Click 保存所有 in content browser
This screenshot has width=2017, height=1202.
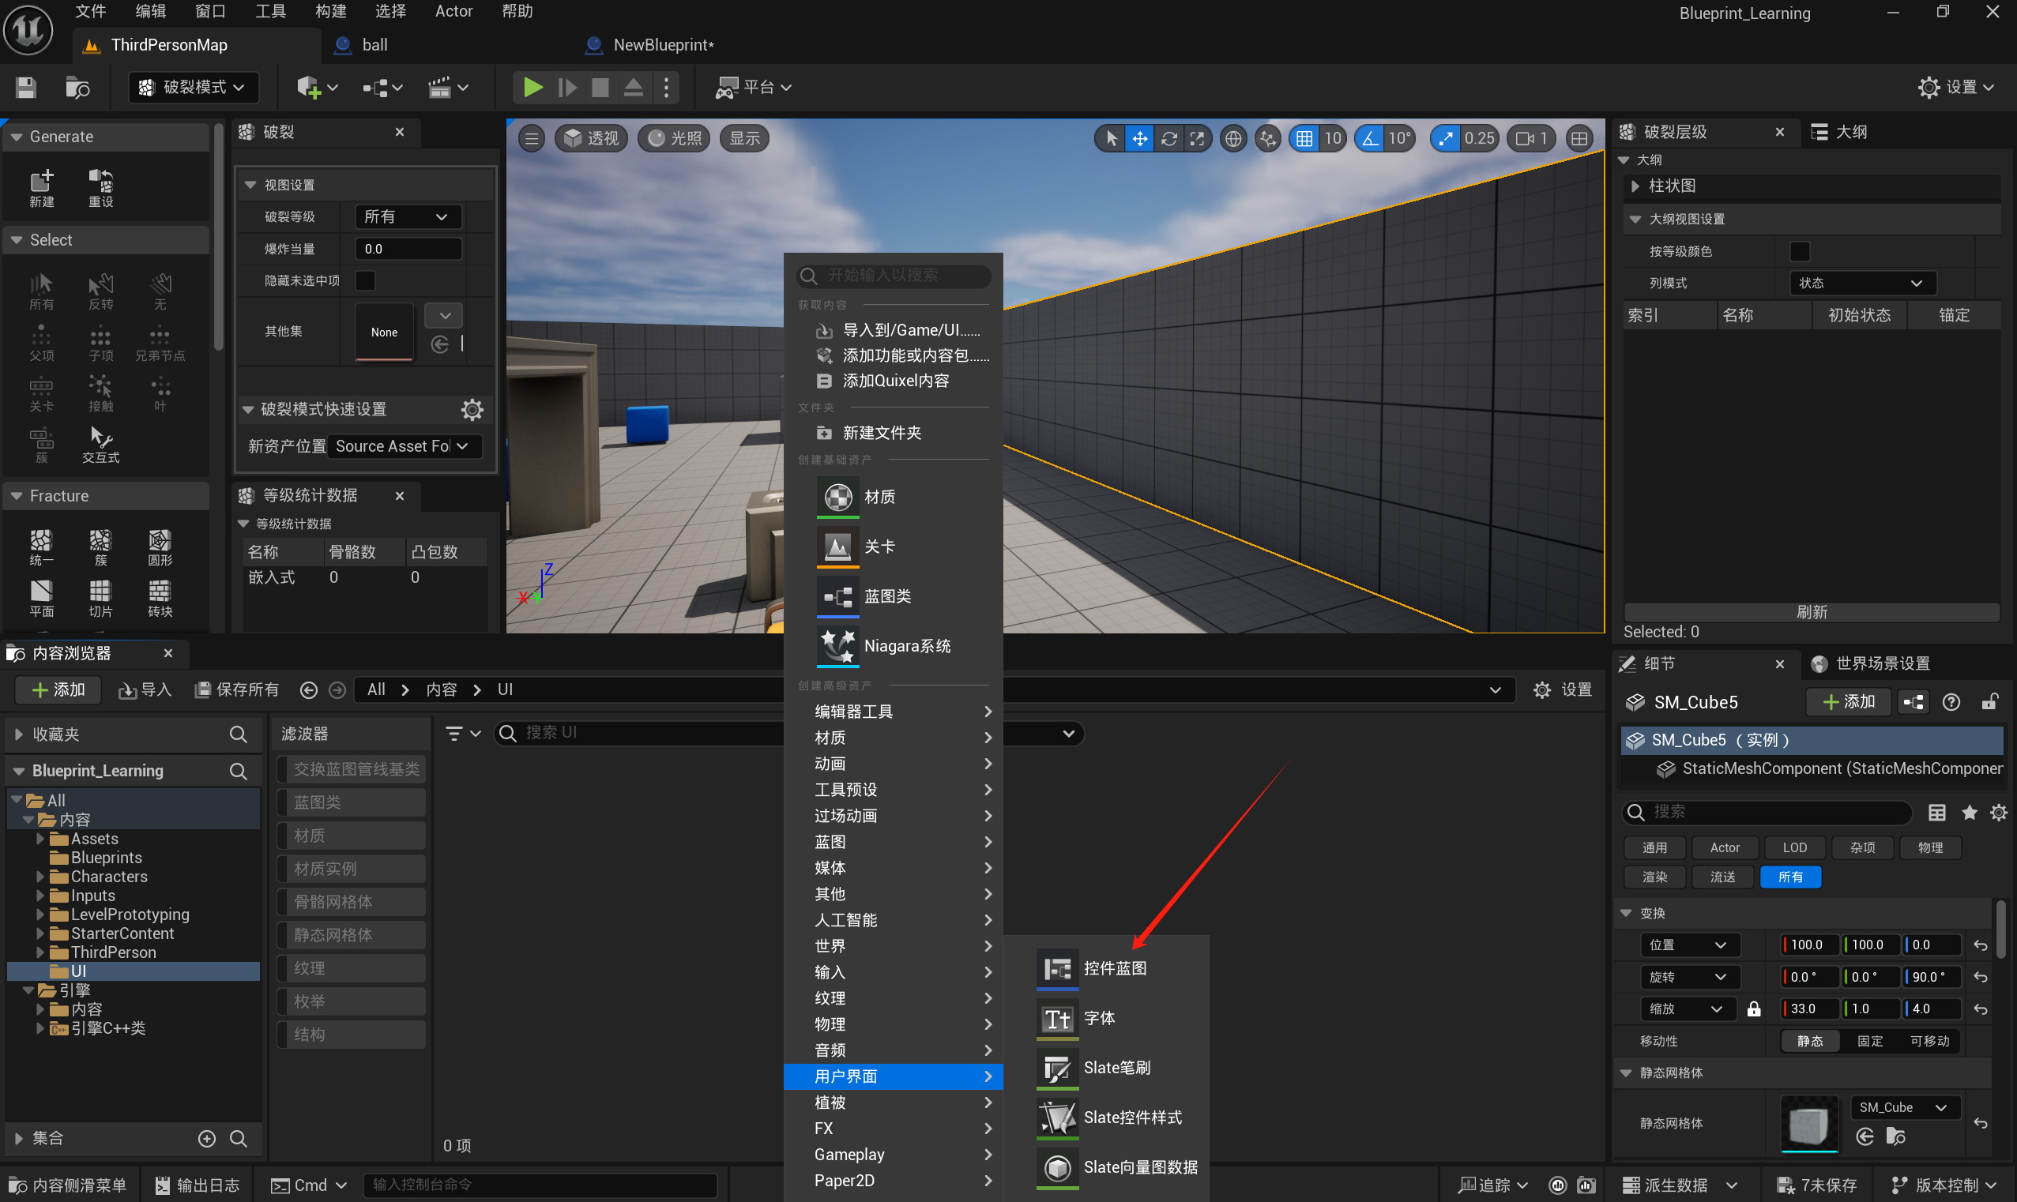coord(236,689)
